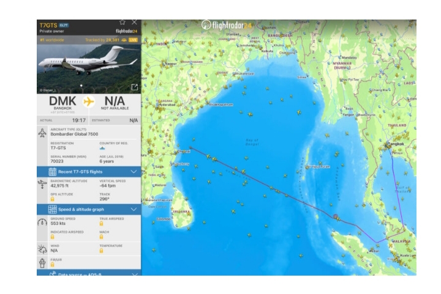
Task: Click the LIVE badge in tracking bar
Action: 133,40
